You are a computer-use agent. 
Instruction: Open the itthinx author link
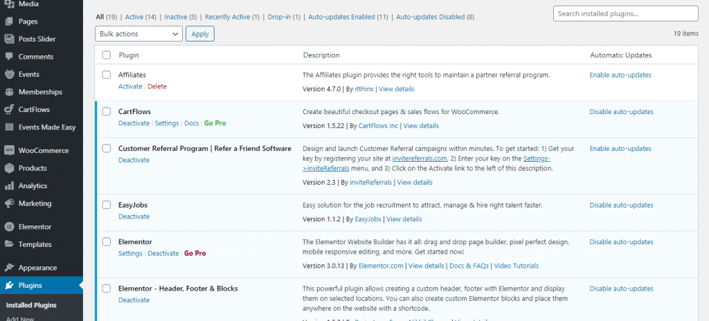pyautogui.click(x=363, y=89)
